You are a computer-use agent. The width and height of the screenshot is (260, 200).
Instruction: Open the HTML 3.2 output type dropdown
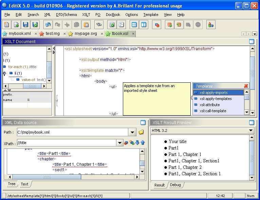(251, 131)
